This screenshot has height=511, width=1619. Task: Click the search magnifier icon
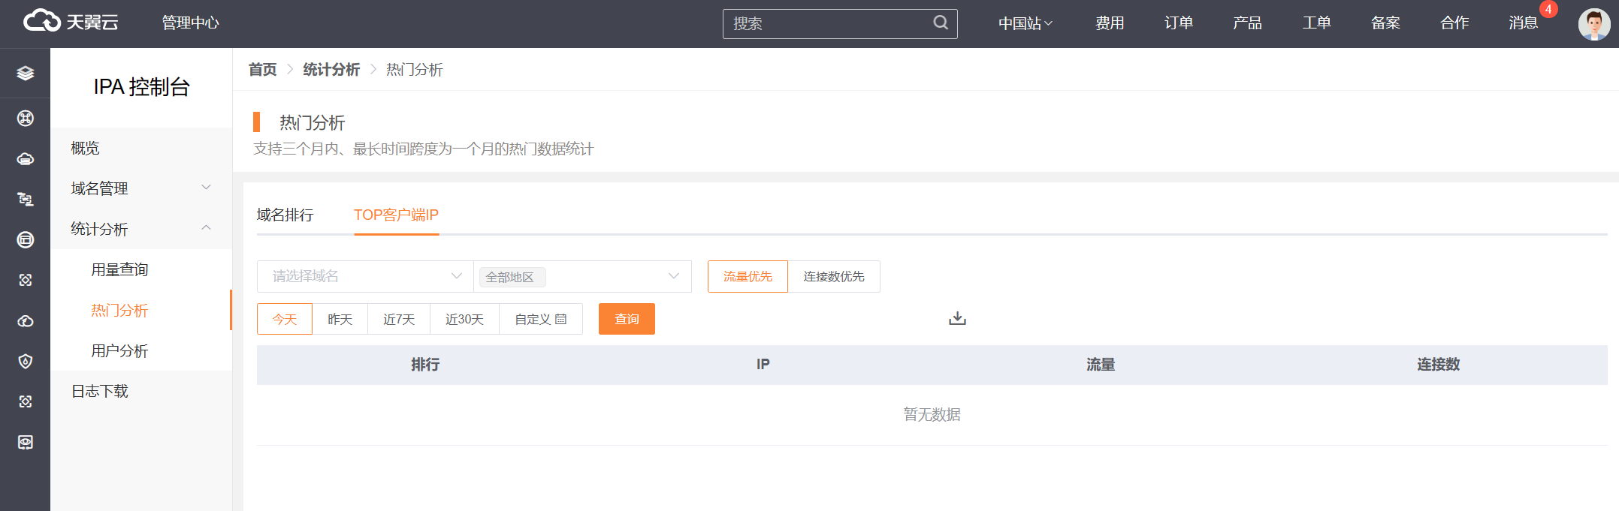[x=941, y=23]
